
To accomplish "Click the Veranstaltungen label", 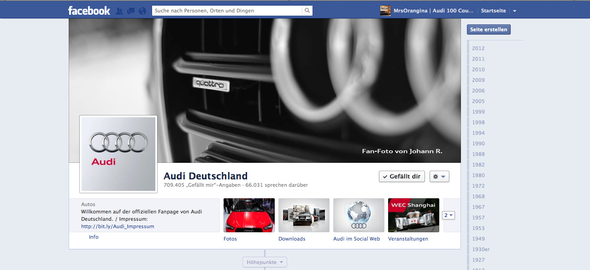I will click(x=408, y=239).
